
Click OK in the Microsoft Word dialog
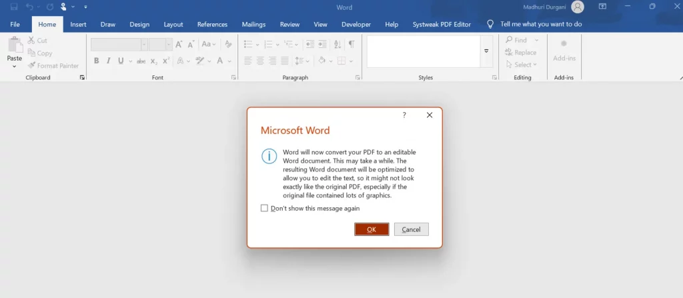[x=372, y=229]
